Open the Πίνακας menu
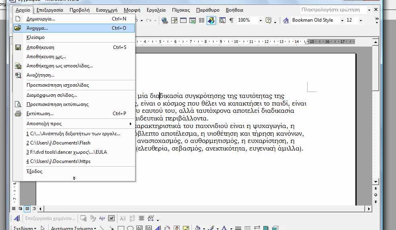This screenshot has height=230, width=396. (181, 10)
